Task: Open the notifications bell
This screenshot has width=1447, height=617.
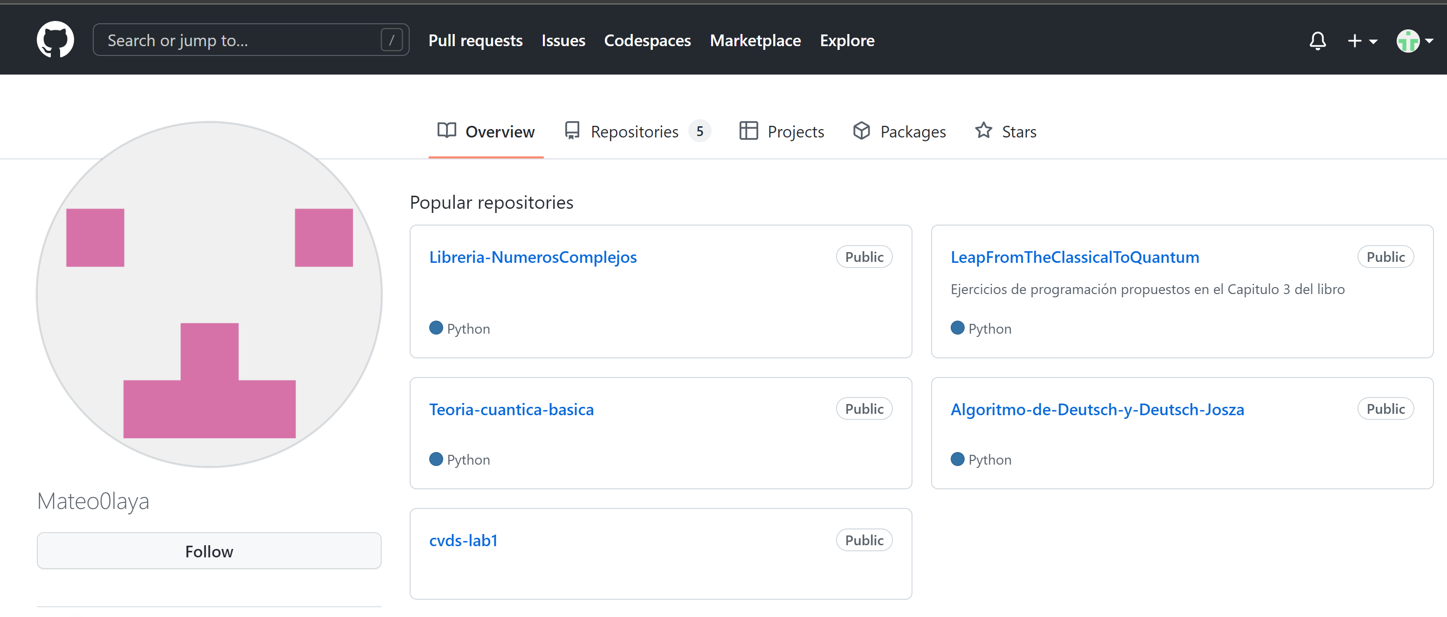Action: click(1318, 41)
